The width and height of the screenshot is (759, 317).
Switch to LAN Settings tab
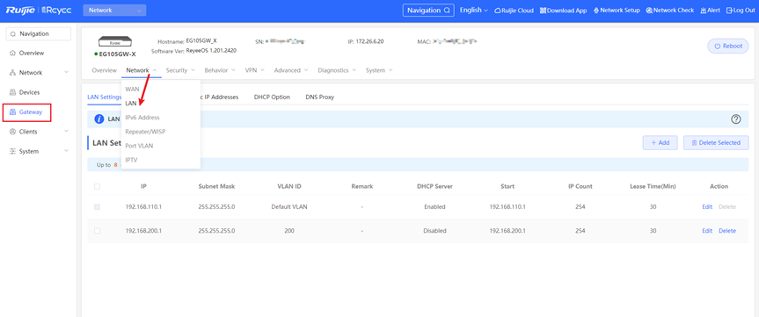pos(104,97)
